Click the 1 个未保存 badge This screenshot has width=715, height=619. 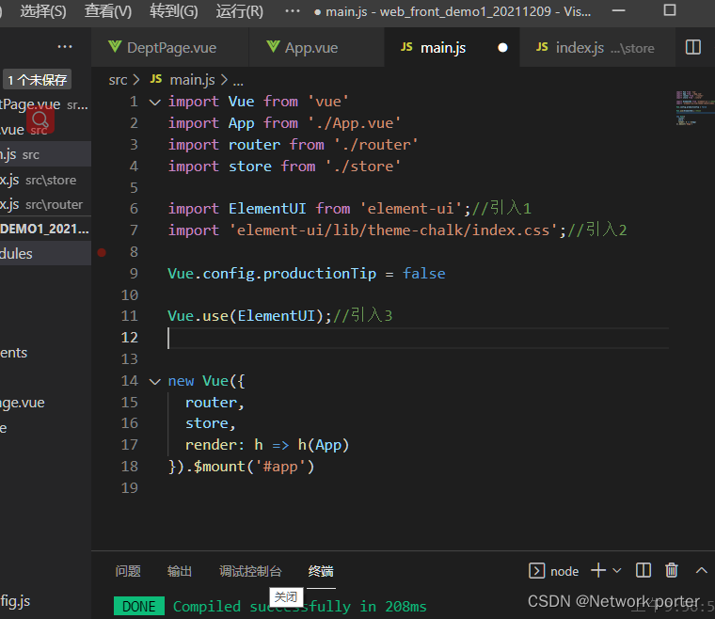pos(37,80)
